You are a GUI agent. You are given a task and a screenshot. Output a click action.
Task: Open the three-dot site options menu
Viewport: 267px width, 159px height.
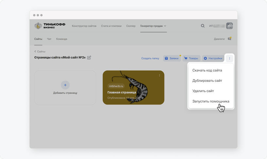click(x=229, y=58)
